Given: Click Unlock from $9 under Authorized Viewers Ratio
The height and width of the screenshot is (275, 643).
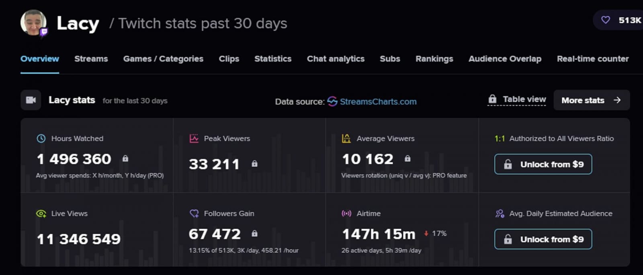Looking at the screenshot, I should (x=543, y=164).
